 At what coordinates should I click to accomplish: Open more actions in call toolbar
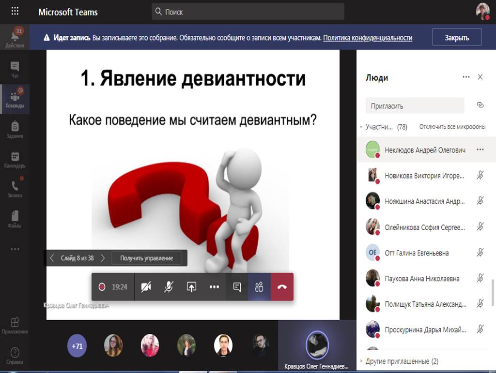coord(214,287)
